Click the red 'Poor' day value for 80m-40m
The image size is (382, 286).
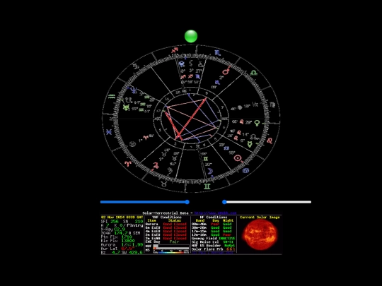pos(215,224)
